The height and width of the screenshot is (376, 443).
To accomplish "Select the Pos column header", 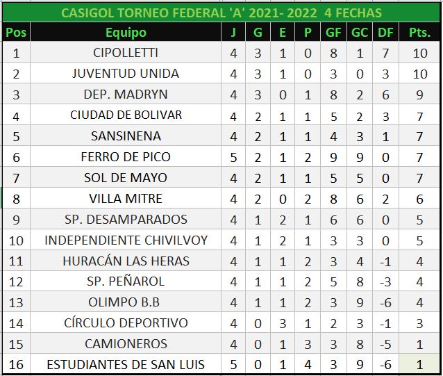I will point(16,33).
